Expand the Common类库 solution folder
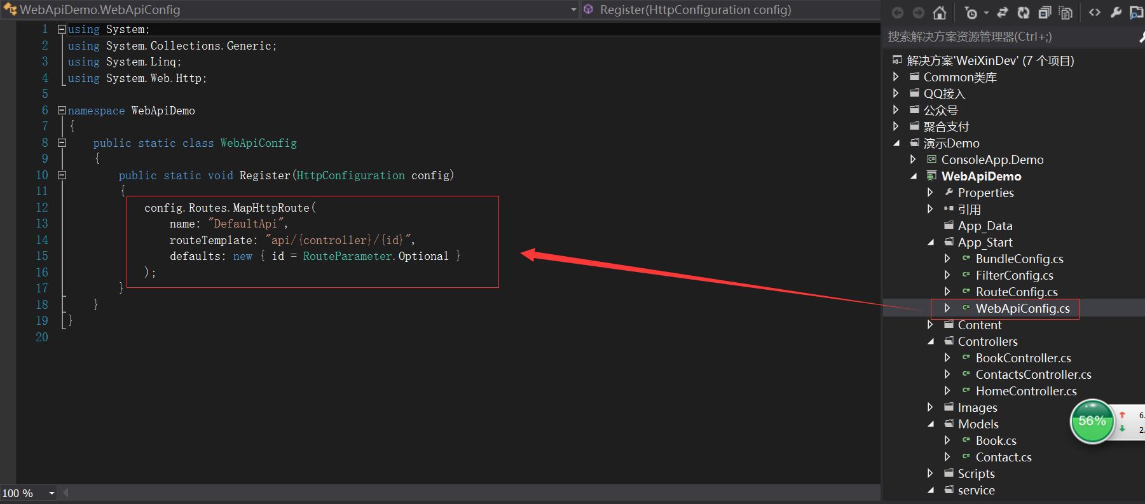Screen dimensions: 1145x504 pos(896,77)
